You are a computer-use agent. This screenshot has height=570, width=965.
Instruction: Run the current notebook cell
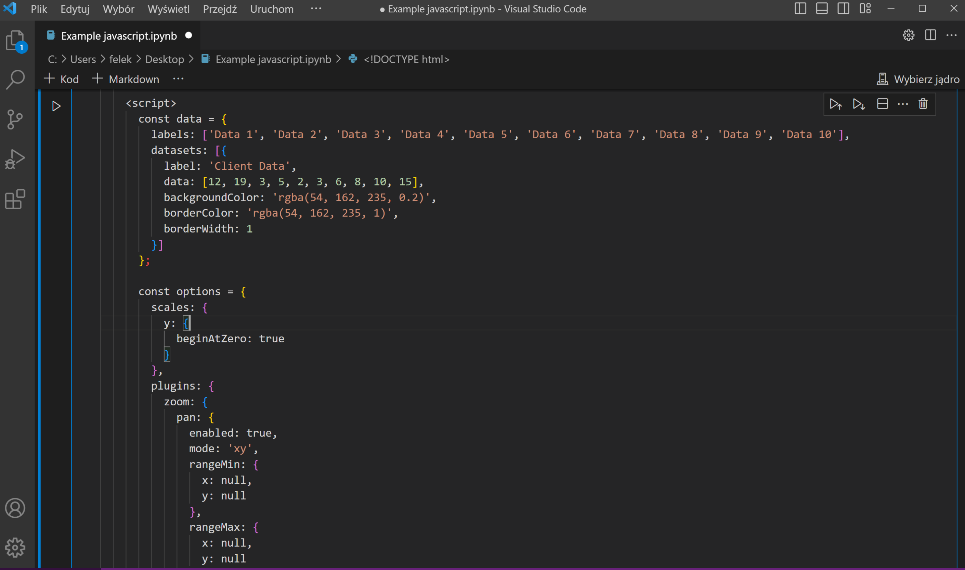click(56, 106)
